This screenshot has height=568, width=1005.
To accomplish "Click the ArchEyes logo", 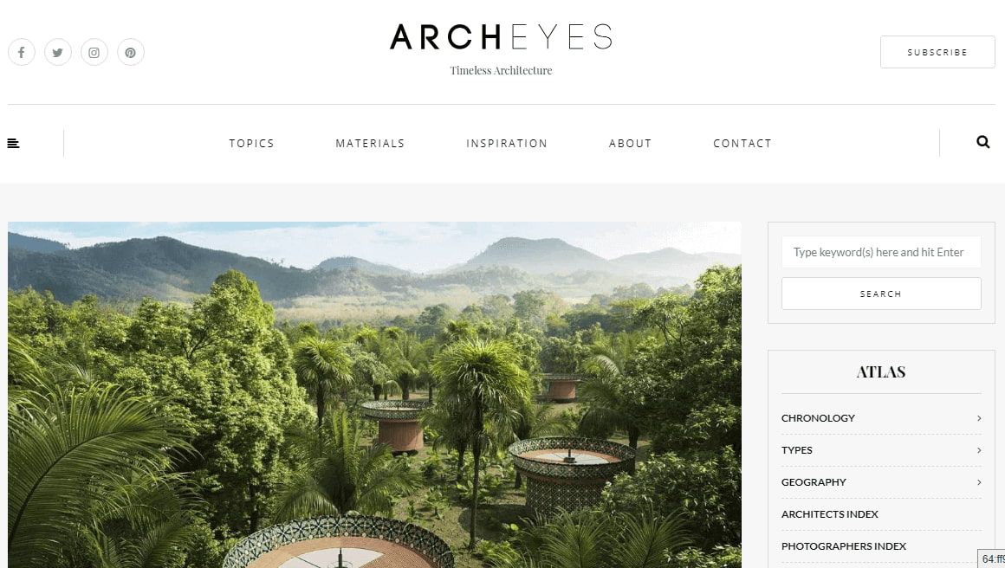I will [x=501, y=37].
